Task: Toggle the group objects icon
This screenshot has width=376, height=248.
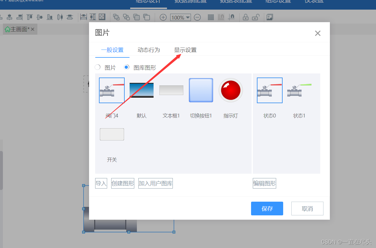Action: (116, 17)
